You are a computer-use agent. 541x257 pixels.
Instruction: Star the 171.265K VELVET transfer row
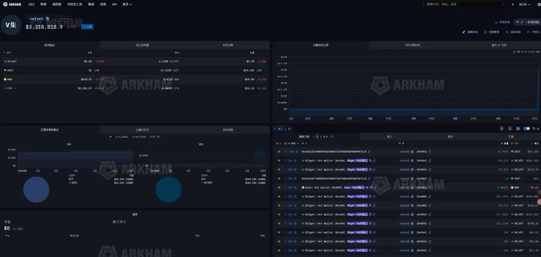[x=279, y=214]
